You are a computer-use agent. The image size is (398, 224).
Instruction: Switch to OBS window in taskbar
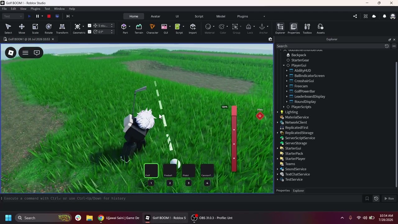[212, 218]
